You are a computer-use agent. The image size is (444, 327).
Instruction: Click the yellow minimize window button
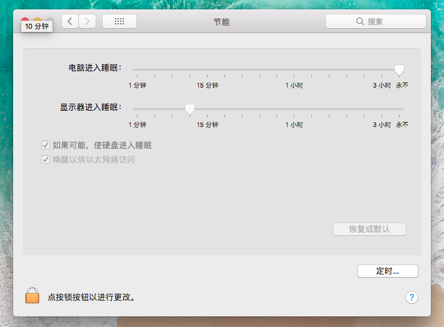tap(38, 21)
